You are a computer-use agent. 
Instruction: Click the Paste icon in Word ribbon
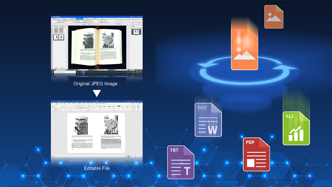[53, 106]
